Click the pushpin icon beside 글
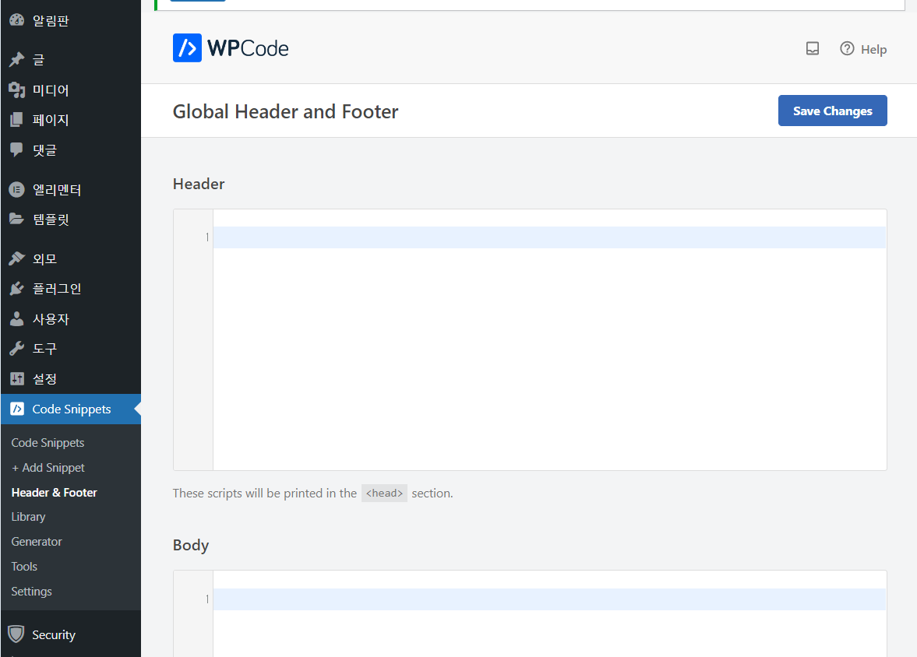This screenshot has width=917, height=657. [17, 59]
